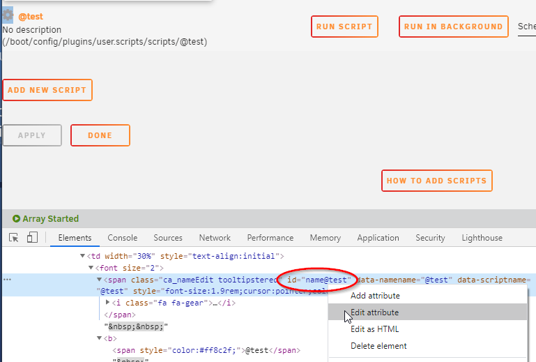
Task: Click the gear icon next to @test
Action: point(8,15)
